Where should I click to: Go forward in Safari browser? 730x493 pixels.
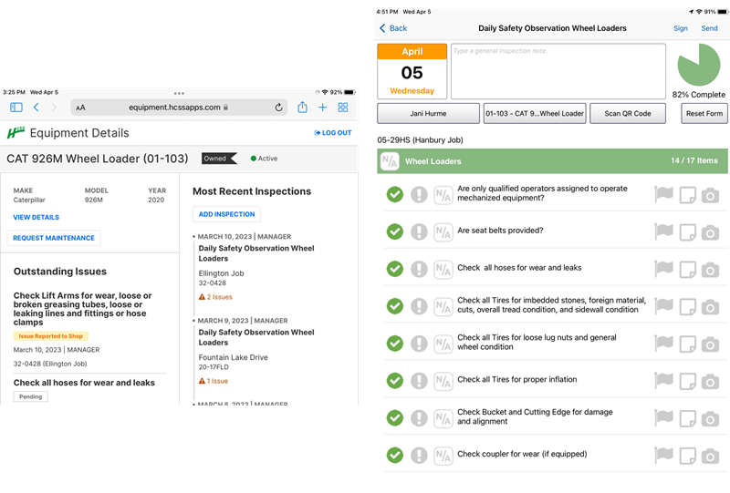coord(54,108)
